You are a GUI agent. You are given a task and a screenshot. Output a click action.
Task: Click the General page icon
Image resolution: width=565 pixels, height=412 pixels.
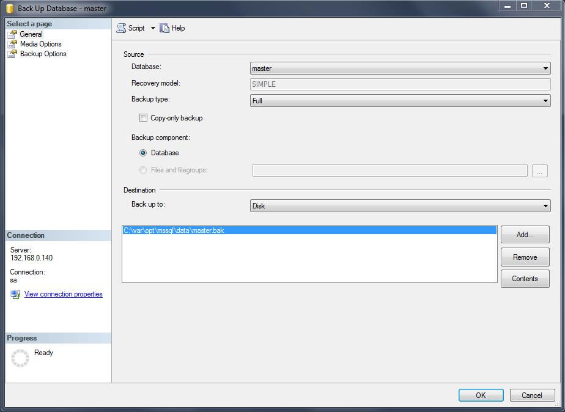point(12,34)
